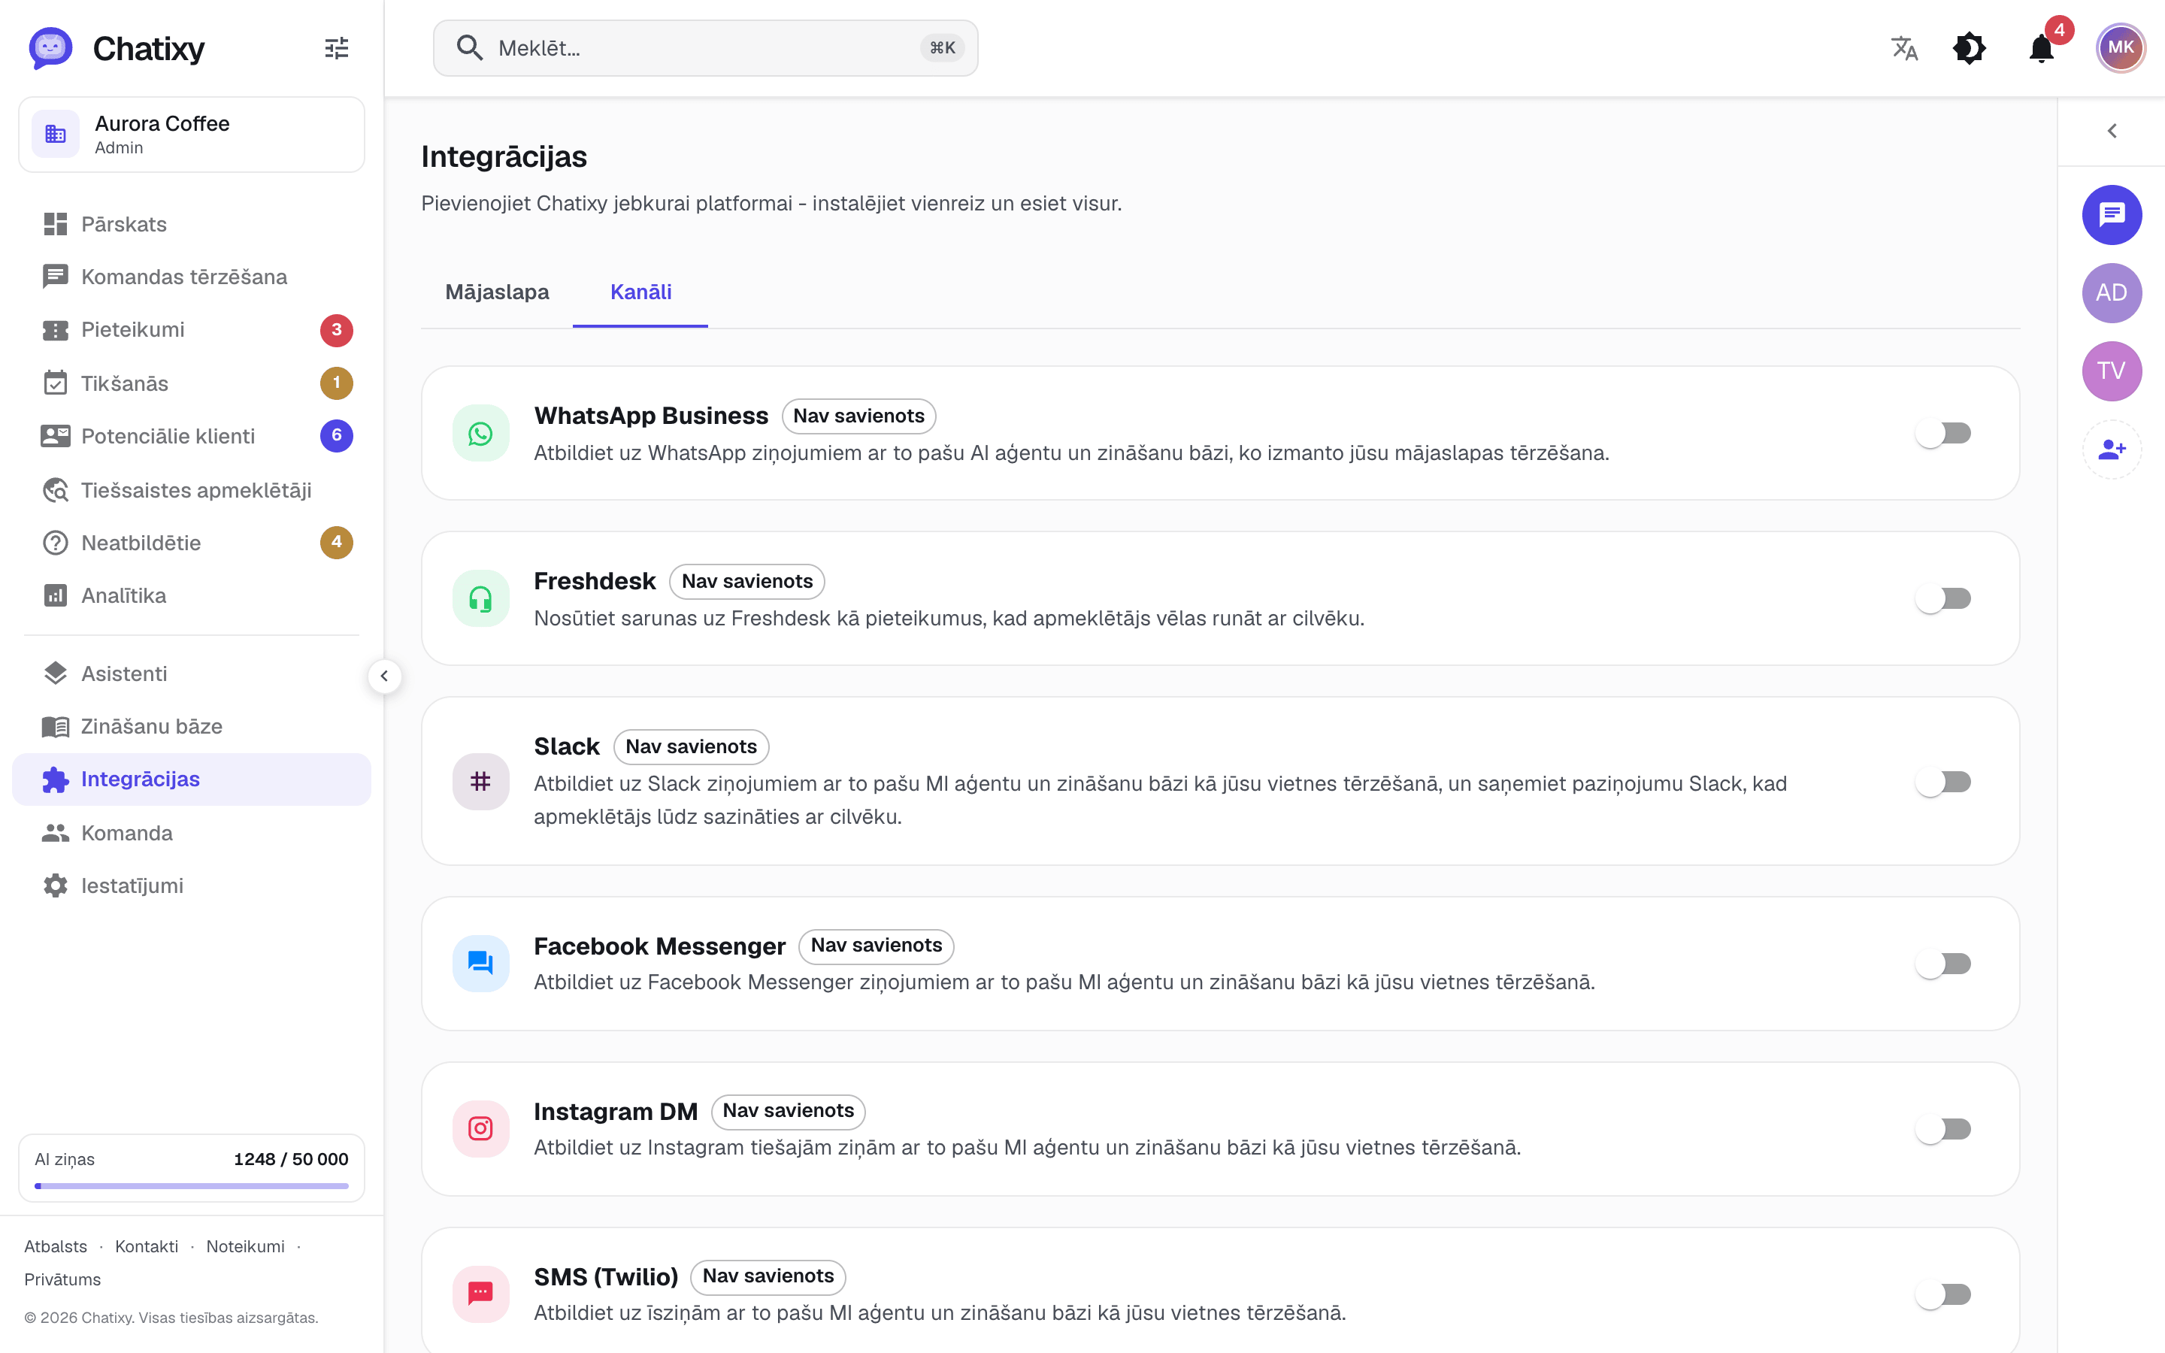Open the Noteikumi footer link
Screen dimensions: 2165x1353
pyautogui.click(x=245, y=1246)
